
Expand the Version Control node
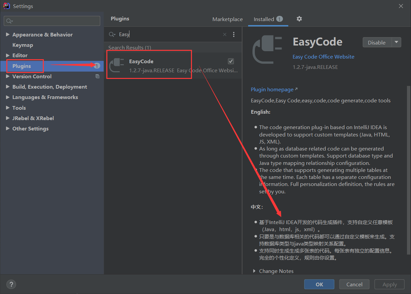8,76
